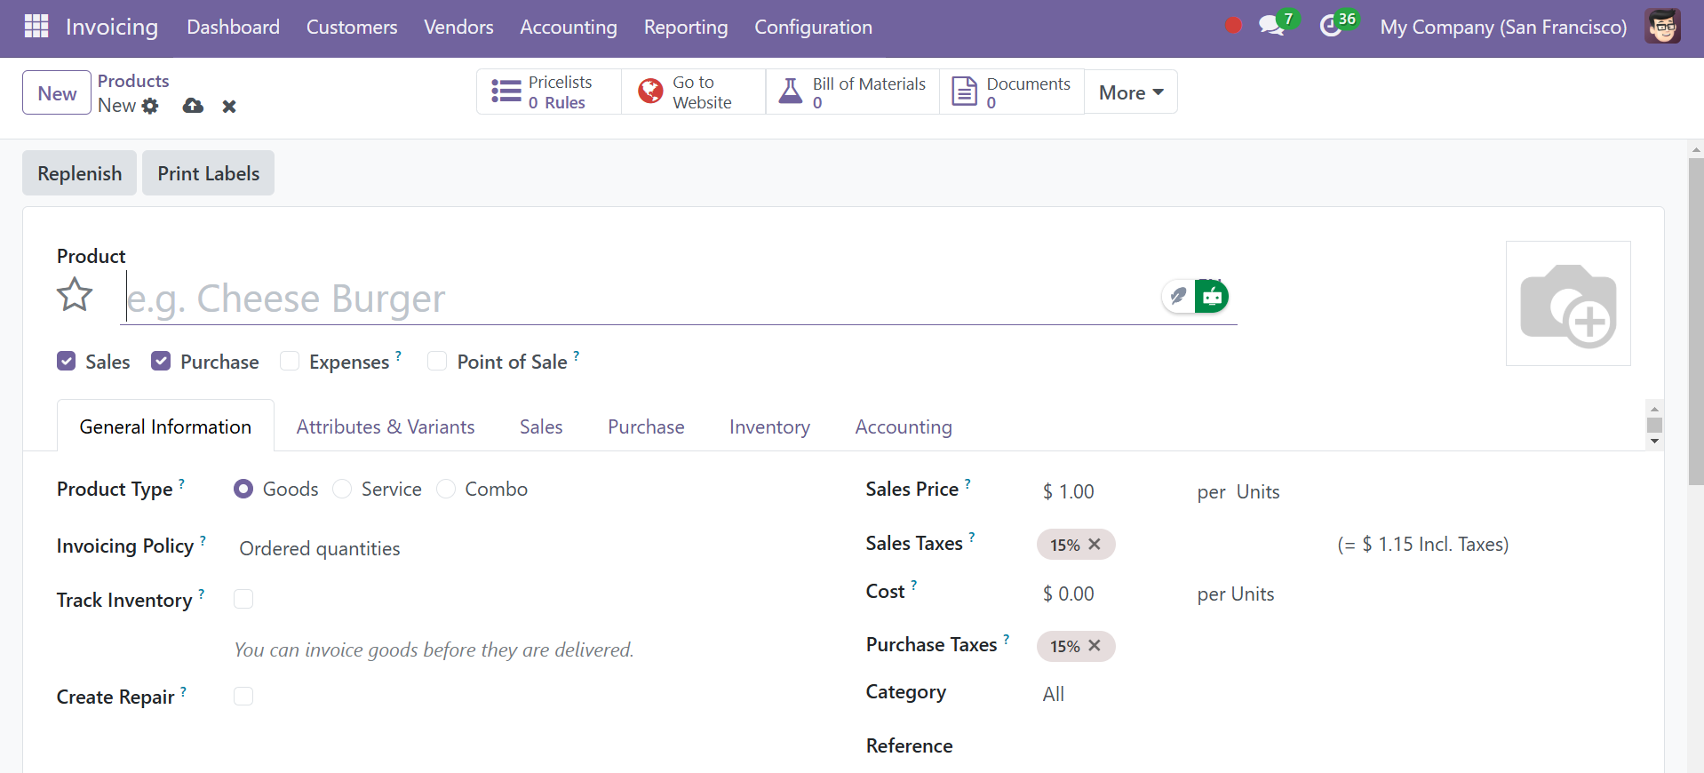Enable the Expenses checkbox
The image size is (1704, 773).
pos(290,361)
